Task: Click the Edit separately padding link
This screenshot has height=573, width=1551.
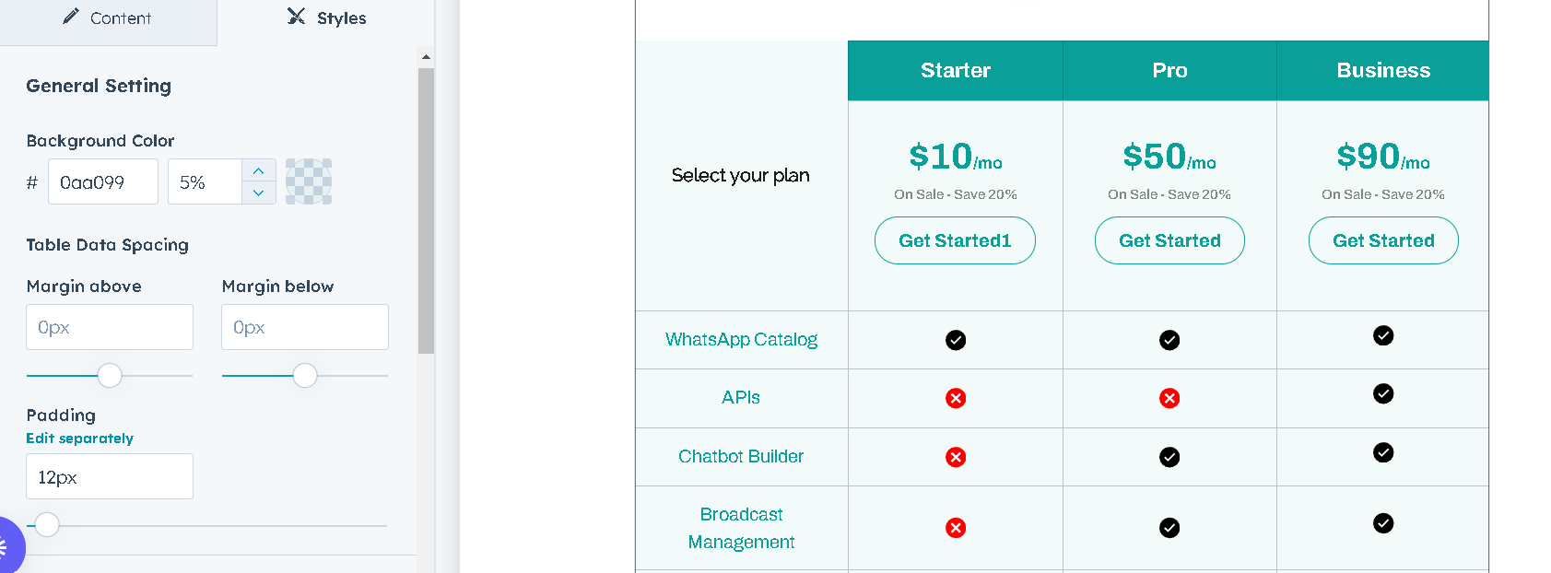Action: [80, 439]
